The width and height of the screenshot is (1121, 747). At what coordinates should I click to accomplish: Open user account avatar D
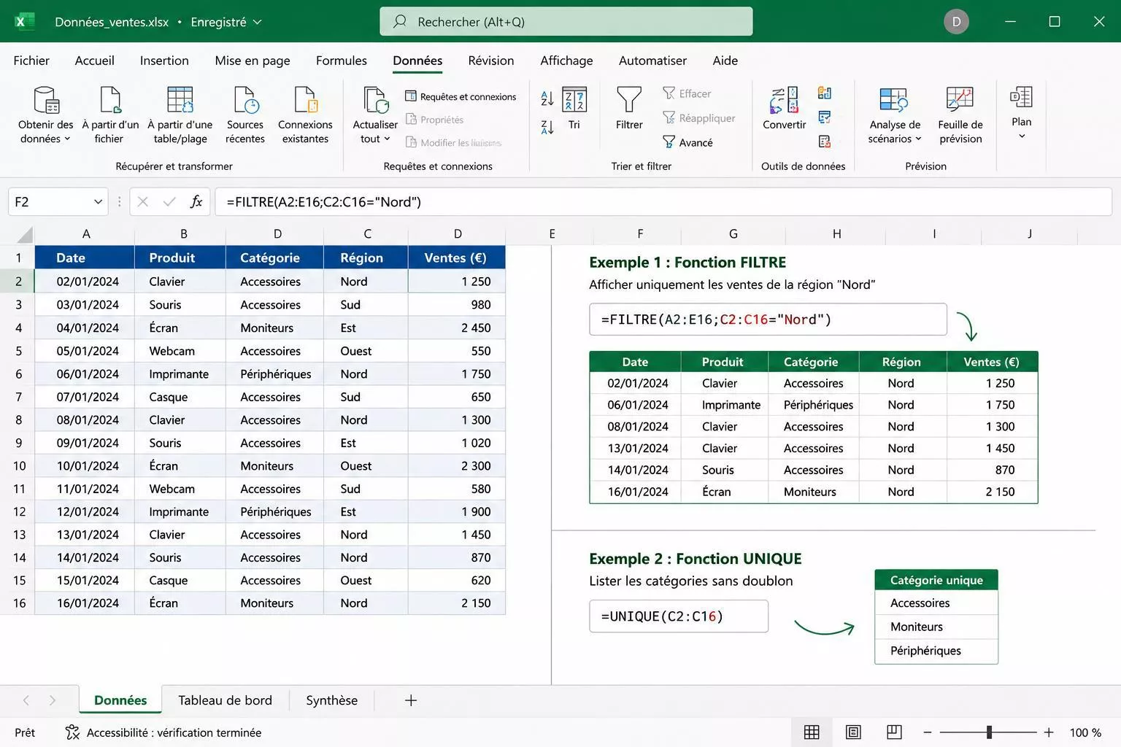click(x=956, y=22)
